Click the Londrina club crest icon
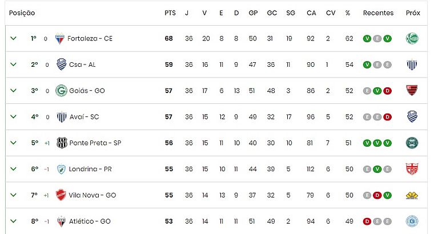The height and width of the screenshot is (234, 434). (61, 169)
